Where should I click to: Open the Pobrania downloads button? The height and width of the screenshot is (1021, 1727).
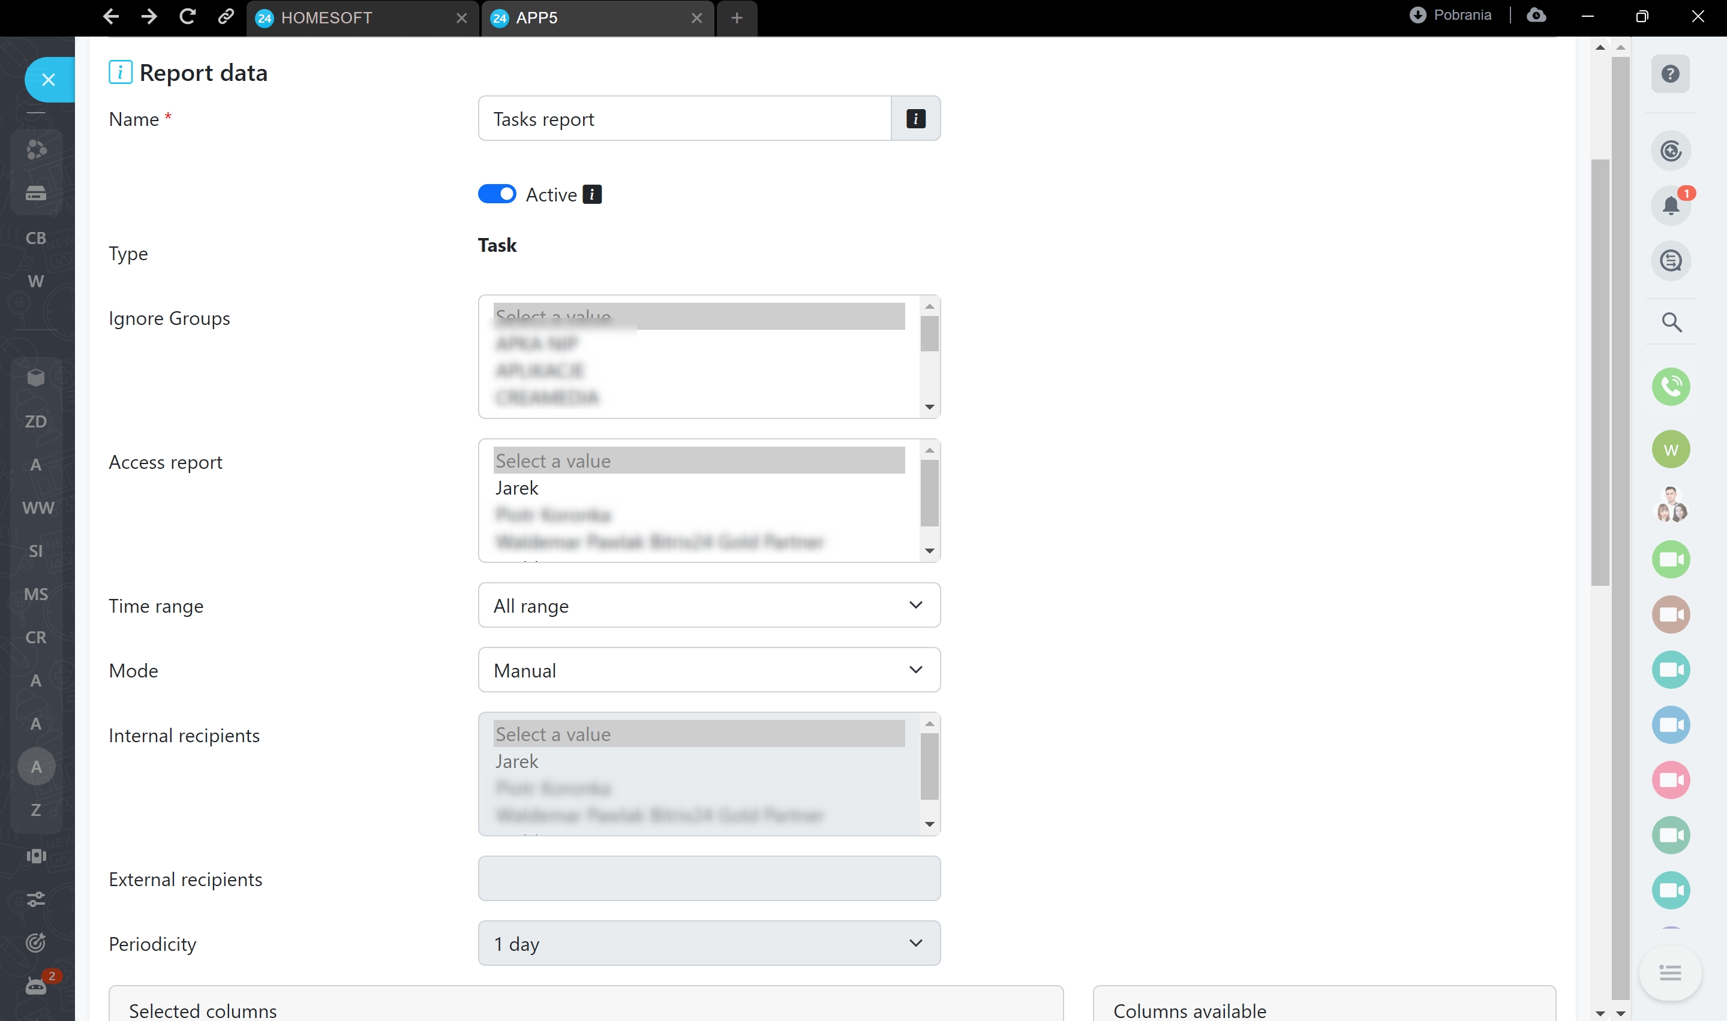[1450, 15]
